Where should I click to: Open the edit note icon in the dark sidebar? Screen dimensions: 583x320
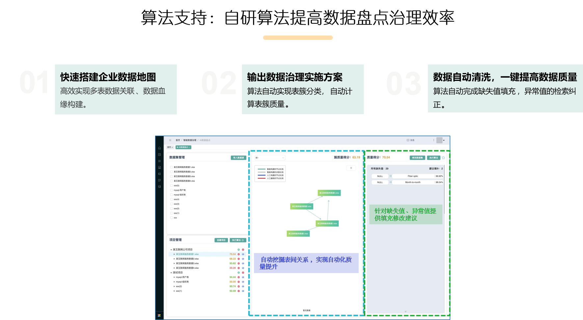click(159, 180)
